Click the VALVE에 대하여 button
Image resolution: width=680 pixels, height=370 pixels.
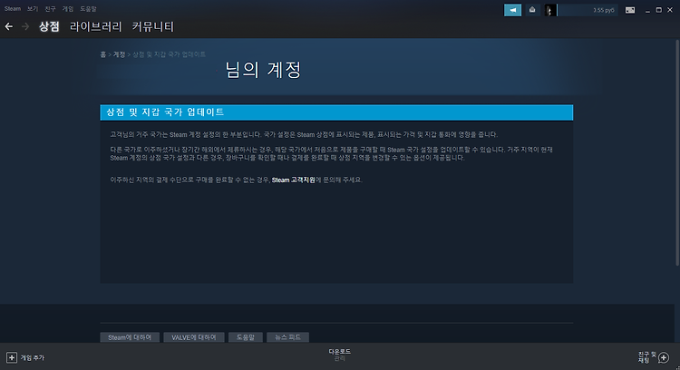click(194, 337)
